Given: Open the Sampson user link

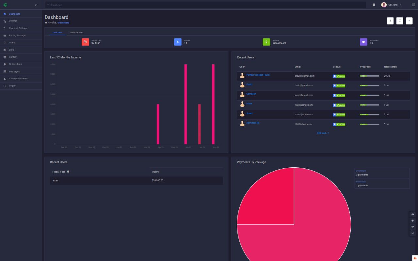Looking at the screenshot, I should 251,94.
